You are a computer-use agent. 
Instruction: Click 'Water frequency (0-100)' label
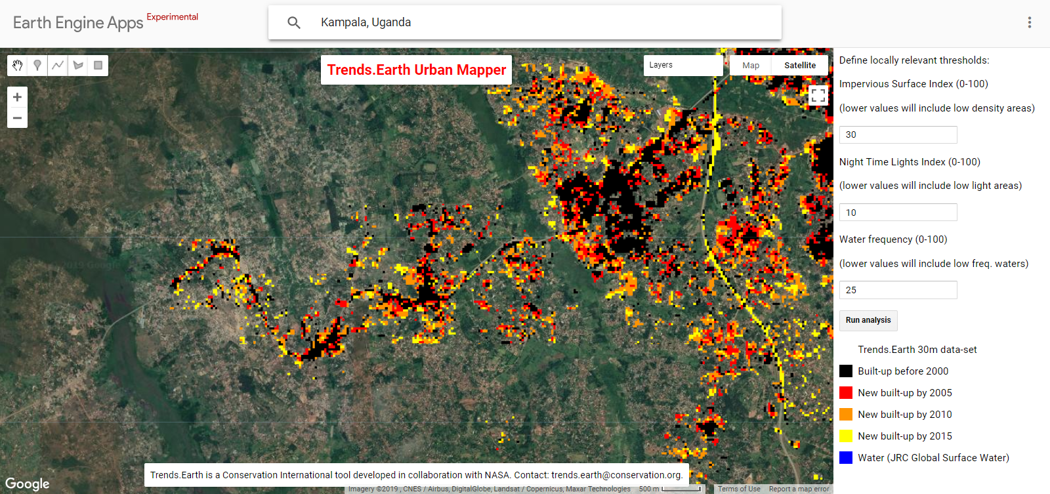click(x=893, y=239)
